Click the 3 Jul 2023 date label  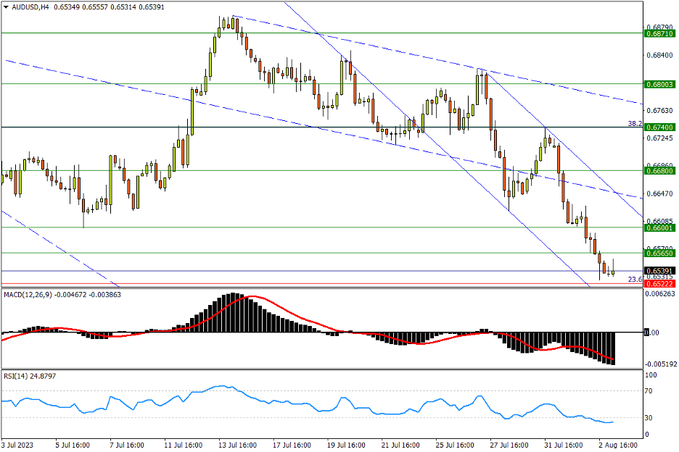coord(18,444)
